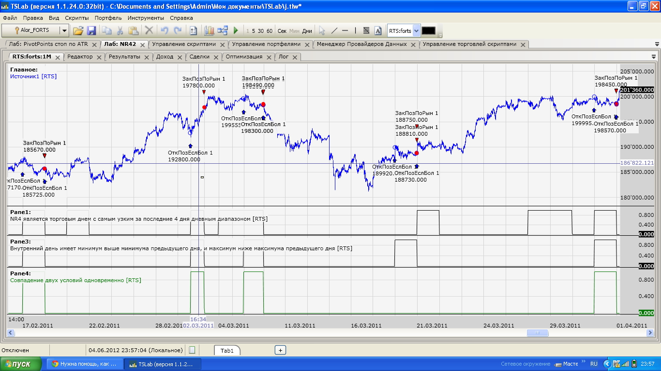Save the script with the floppy disk icon
This screenshot has height=371, width=661.
click(x=91, y=30)
